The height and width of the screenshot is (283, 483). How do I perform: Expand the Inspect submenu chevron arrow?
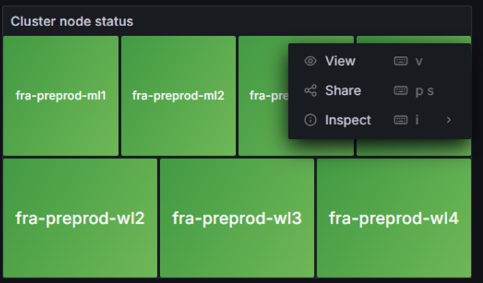(x=448, y=120)
